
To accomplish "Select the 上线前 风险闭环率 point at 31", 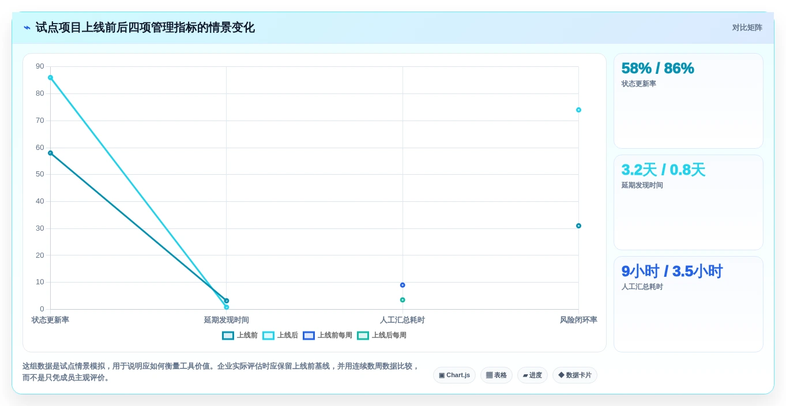I will pos(578,225).
